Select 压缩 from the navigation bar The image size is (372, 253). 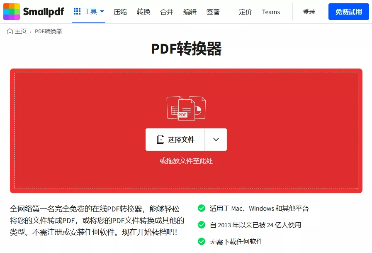tap(120, 12)
